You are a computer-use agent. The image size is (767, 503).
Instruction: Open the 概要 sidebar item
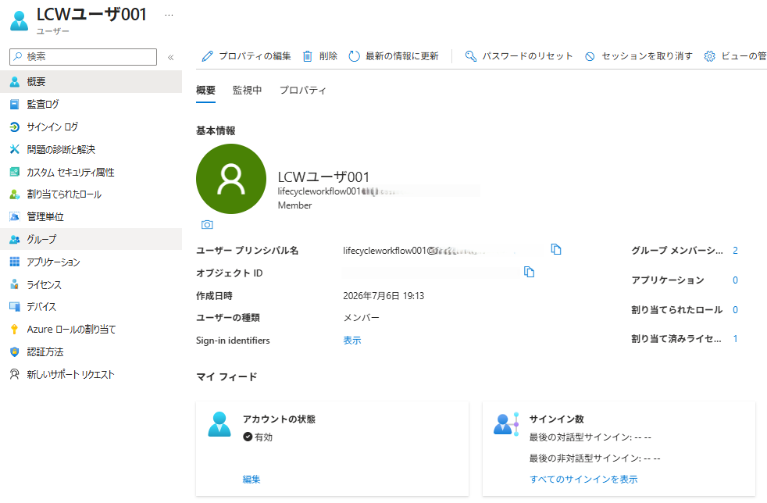pyautogui.click(x=91, y=82)
